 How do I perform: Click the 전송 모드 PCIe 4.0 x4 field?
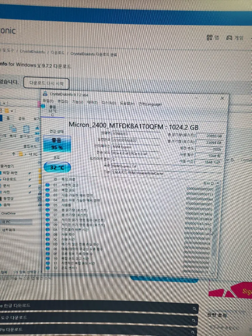click(136, 154)
